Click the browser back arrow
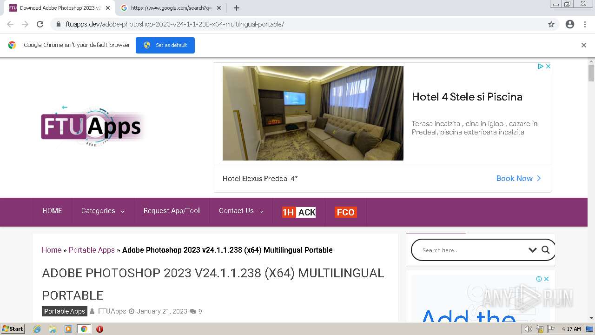This screenshot has height=335, width=595. click(x=10, y=24)
